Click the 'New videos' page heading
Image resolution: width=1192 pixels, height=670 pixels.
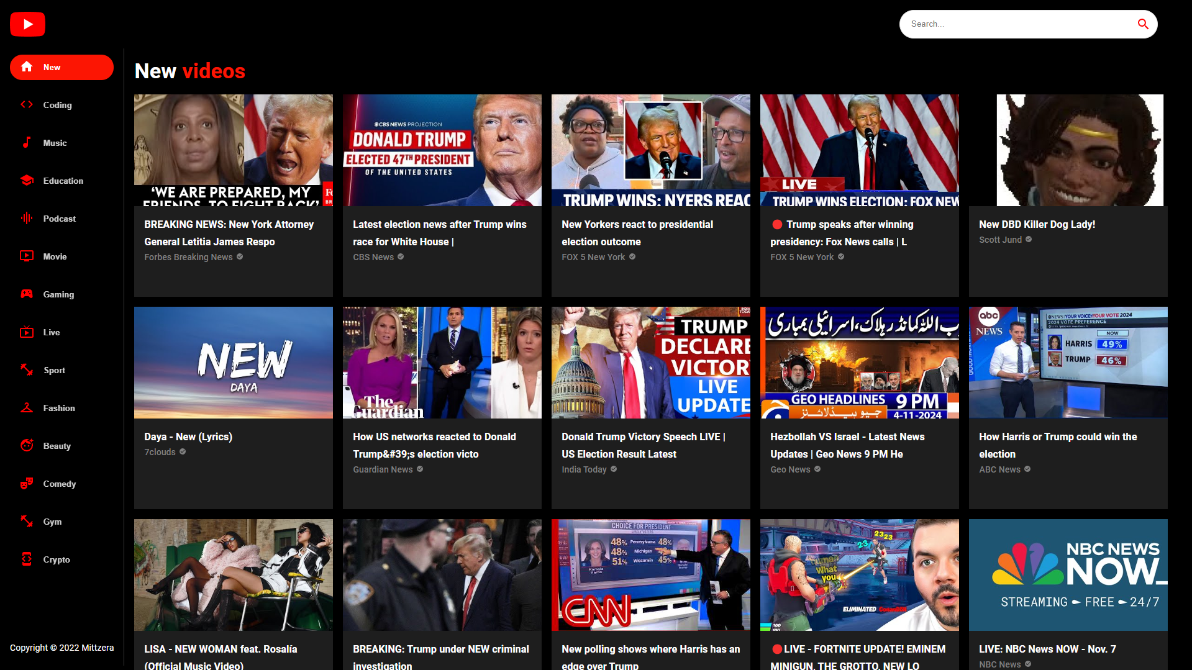coord(190,71)
